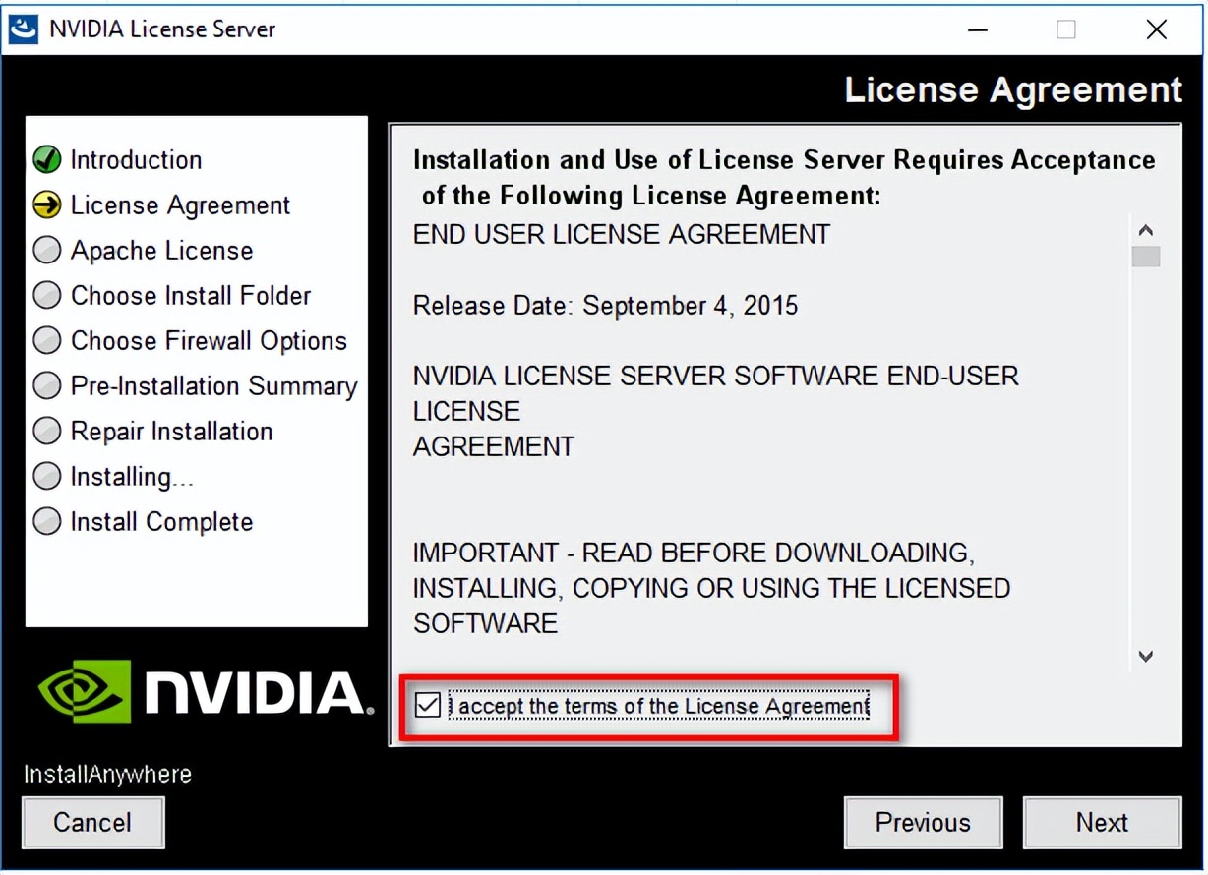Click the license text scroll-up arrow
The image size is (1208, 875).
tap(1145, 231)
